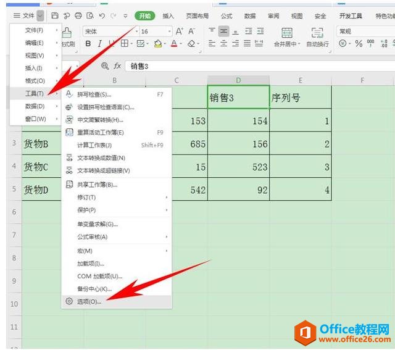Viewport: 395px width, 350px height.
Task: Click the Merge and Center button
Action: (x=287, y=37)
